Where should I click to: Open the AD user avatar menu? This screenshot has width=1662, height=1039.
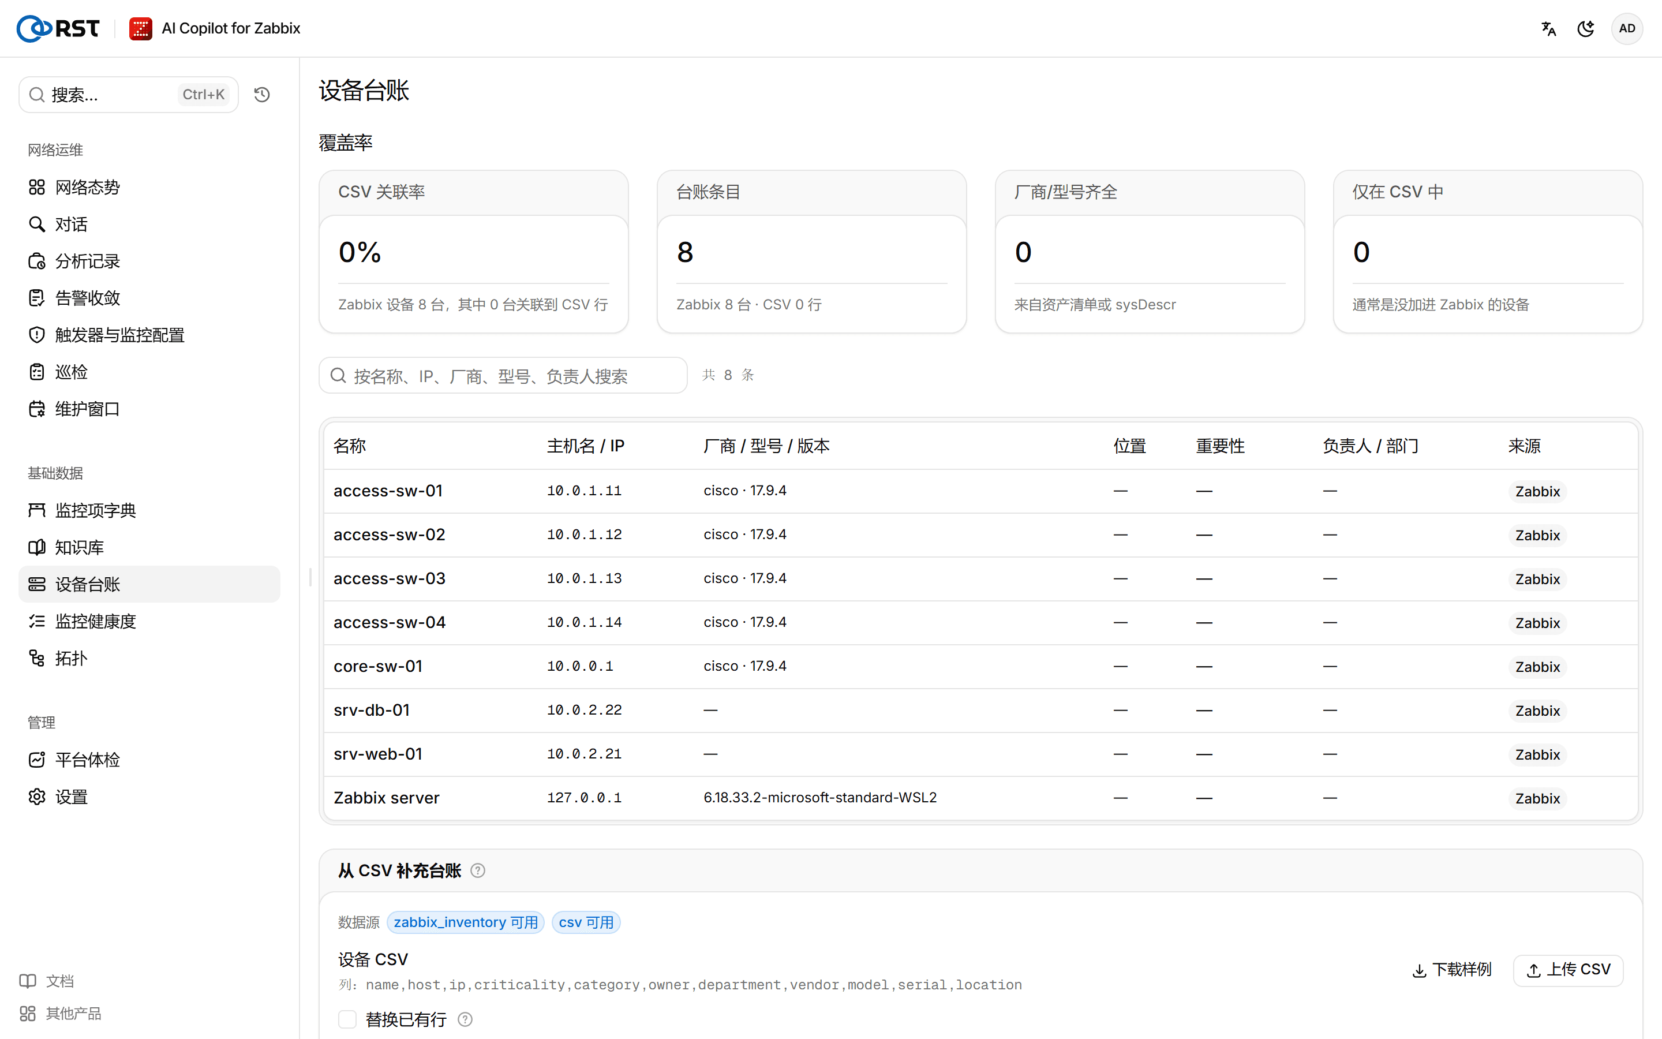click(1626, 28)
